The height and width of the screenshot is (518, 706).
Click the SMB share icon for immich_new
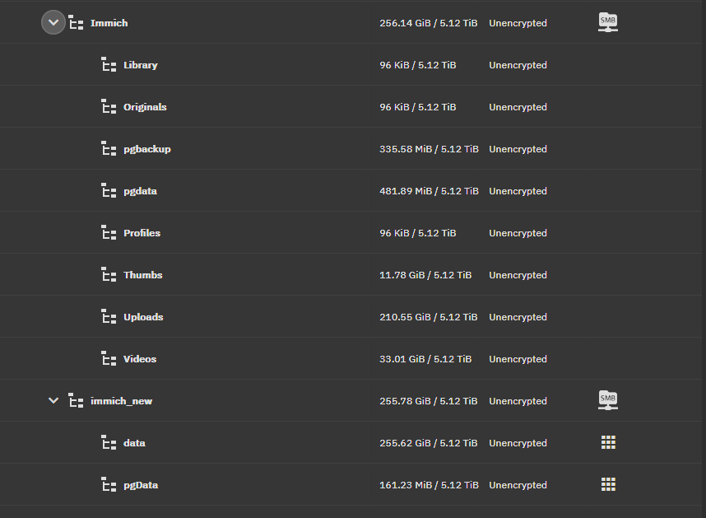tap(608, 401)
